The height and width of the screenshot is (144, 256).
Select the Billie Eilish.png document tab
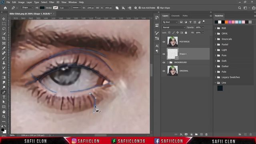30,14
